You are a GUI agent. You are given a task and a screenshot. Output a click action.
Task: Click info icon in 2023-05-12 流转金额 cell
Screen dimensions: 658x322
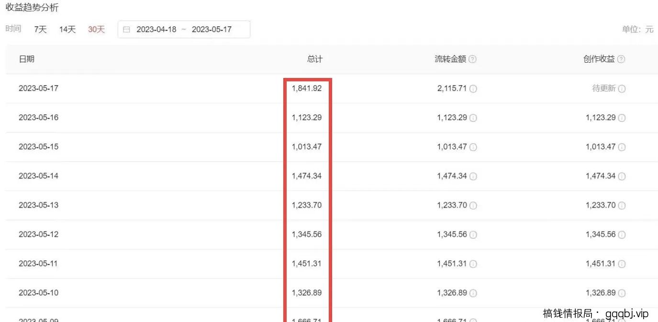click(x=473, y=234)
